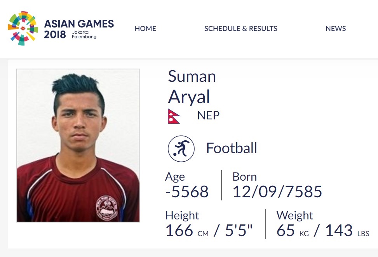Screen dimensions: 378x257
Task: Click the birth date 12/09/7585
Action: [277, 192]
